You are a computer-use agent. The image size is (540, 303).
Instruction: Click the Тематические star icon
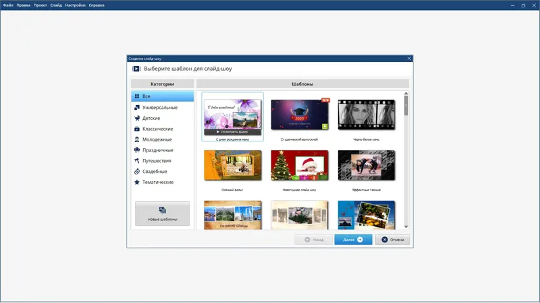[x=137, y=182]
